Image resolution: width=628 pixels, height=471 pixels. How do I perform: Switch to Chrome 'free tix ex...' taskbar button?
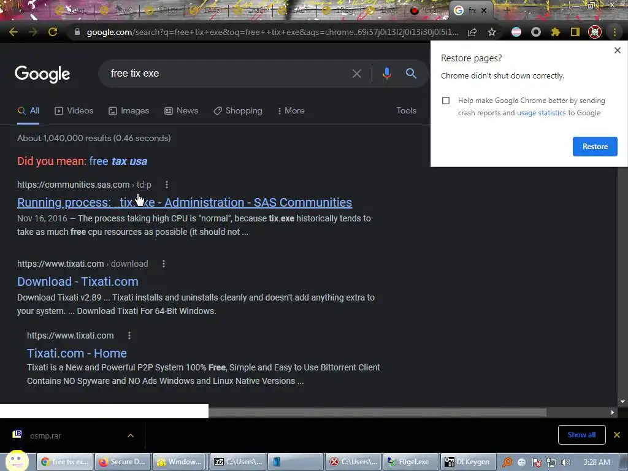65,462
